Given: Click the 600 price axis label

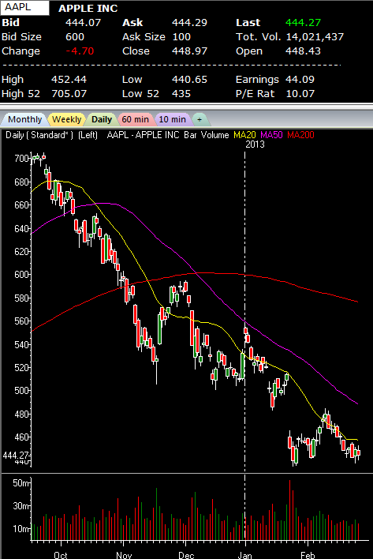Looking at the screenshot, I should coord(21,275).
